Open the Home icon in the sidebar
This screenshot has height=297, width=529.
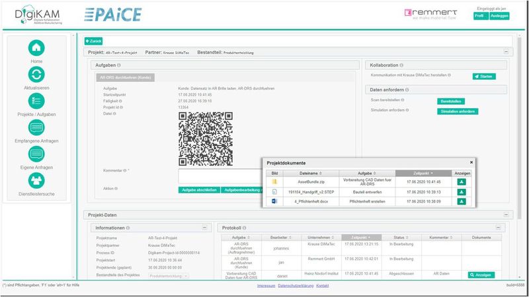[x=36, y=48]
